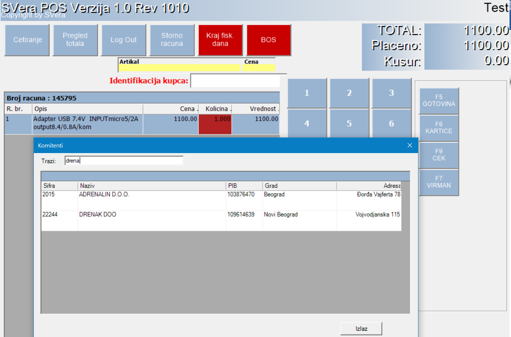Viewport: 511px width, 337px height.
Task: Click the Cetiranje button
Action: [x=27, y=40]
